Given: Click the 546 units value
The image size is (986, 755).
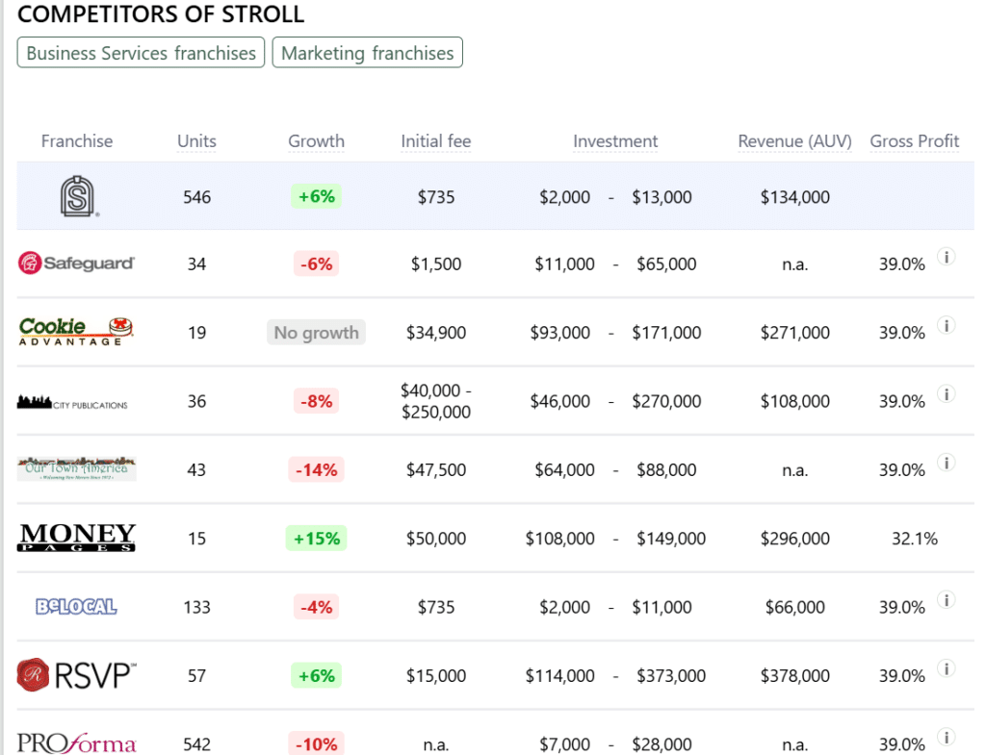Looking at the screenshot, I should (x=196, y=197).
